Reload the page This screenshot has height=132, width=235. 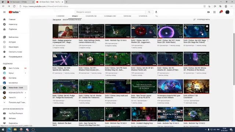click(14, 6)
